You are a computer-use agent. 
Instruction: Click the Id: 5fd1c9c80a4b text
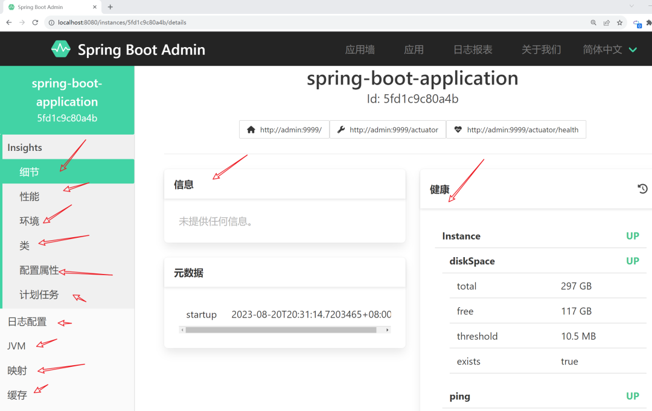[x=412, y=99]
